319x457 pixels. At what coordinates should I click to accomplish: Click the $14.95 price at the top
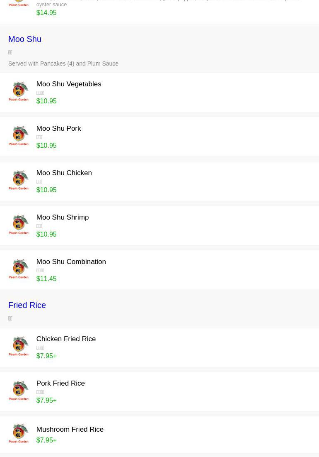(46, 12)
